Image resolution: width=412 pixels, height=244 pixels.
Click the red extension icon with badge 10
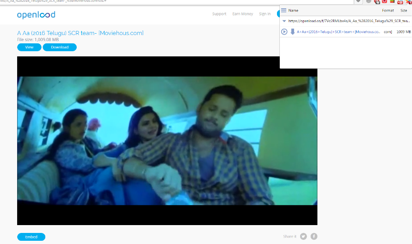[377, 1]
